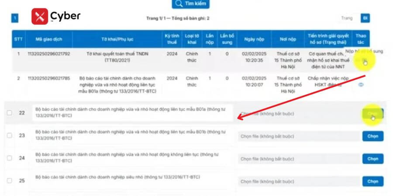Click the Cyber logo icon
The height and width of the screenshot is (196, 393).
click(39, 17)
